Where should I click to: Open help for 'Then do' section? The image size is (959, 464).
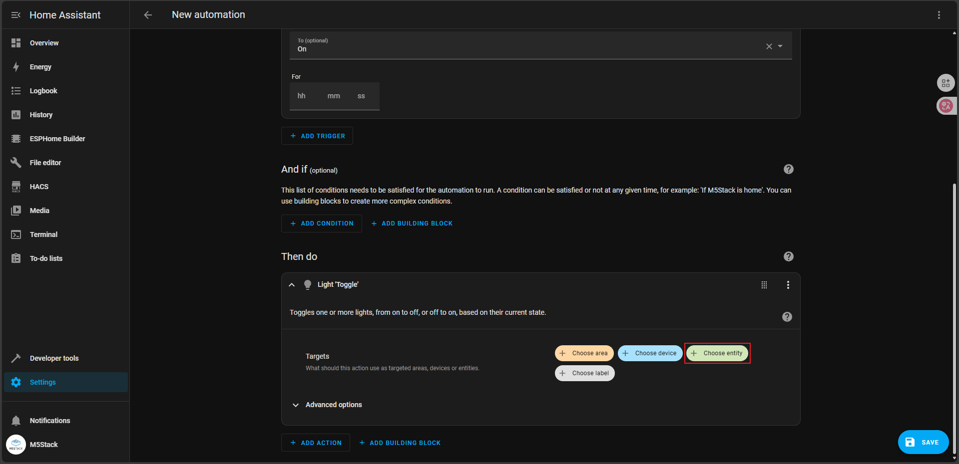[789, 256]
